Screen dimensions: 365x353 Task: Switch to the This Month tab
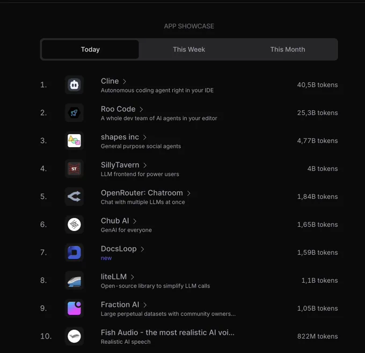pyautogui.click(x=288, y=49)
